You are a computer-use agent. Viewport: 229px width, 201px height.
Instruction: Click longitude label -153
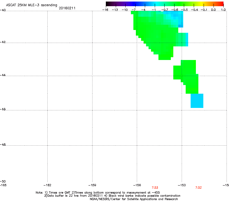click(x=182, y=185)
